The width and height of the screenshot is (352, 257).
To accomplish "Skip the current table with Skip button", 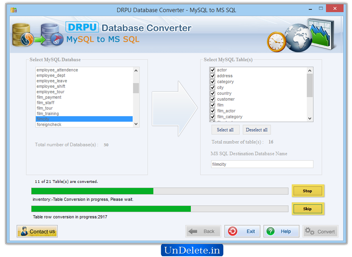I will coord(308,209).
